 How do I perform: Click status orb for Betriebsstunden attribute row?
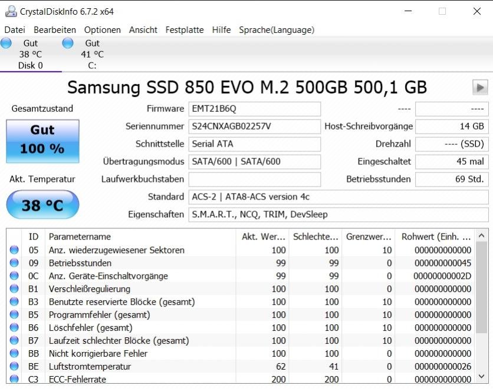[x=14, y=262]
